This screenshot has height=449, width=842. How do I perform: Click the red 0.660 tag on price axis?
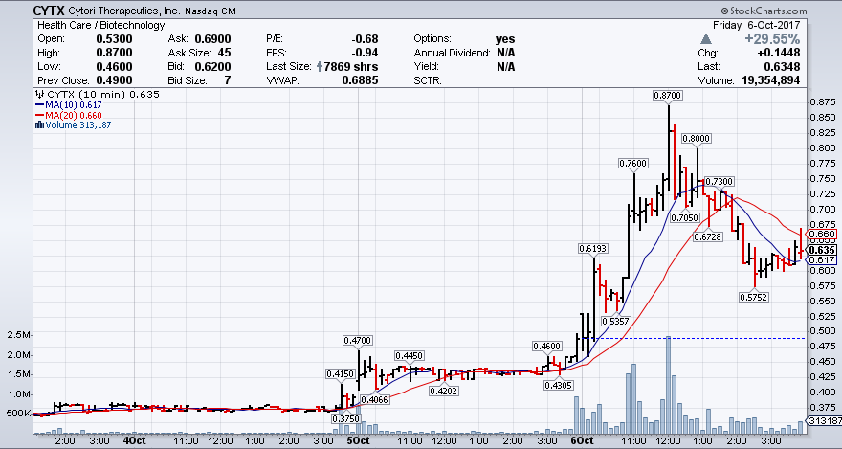click(x=823, y=235)
